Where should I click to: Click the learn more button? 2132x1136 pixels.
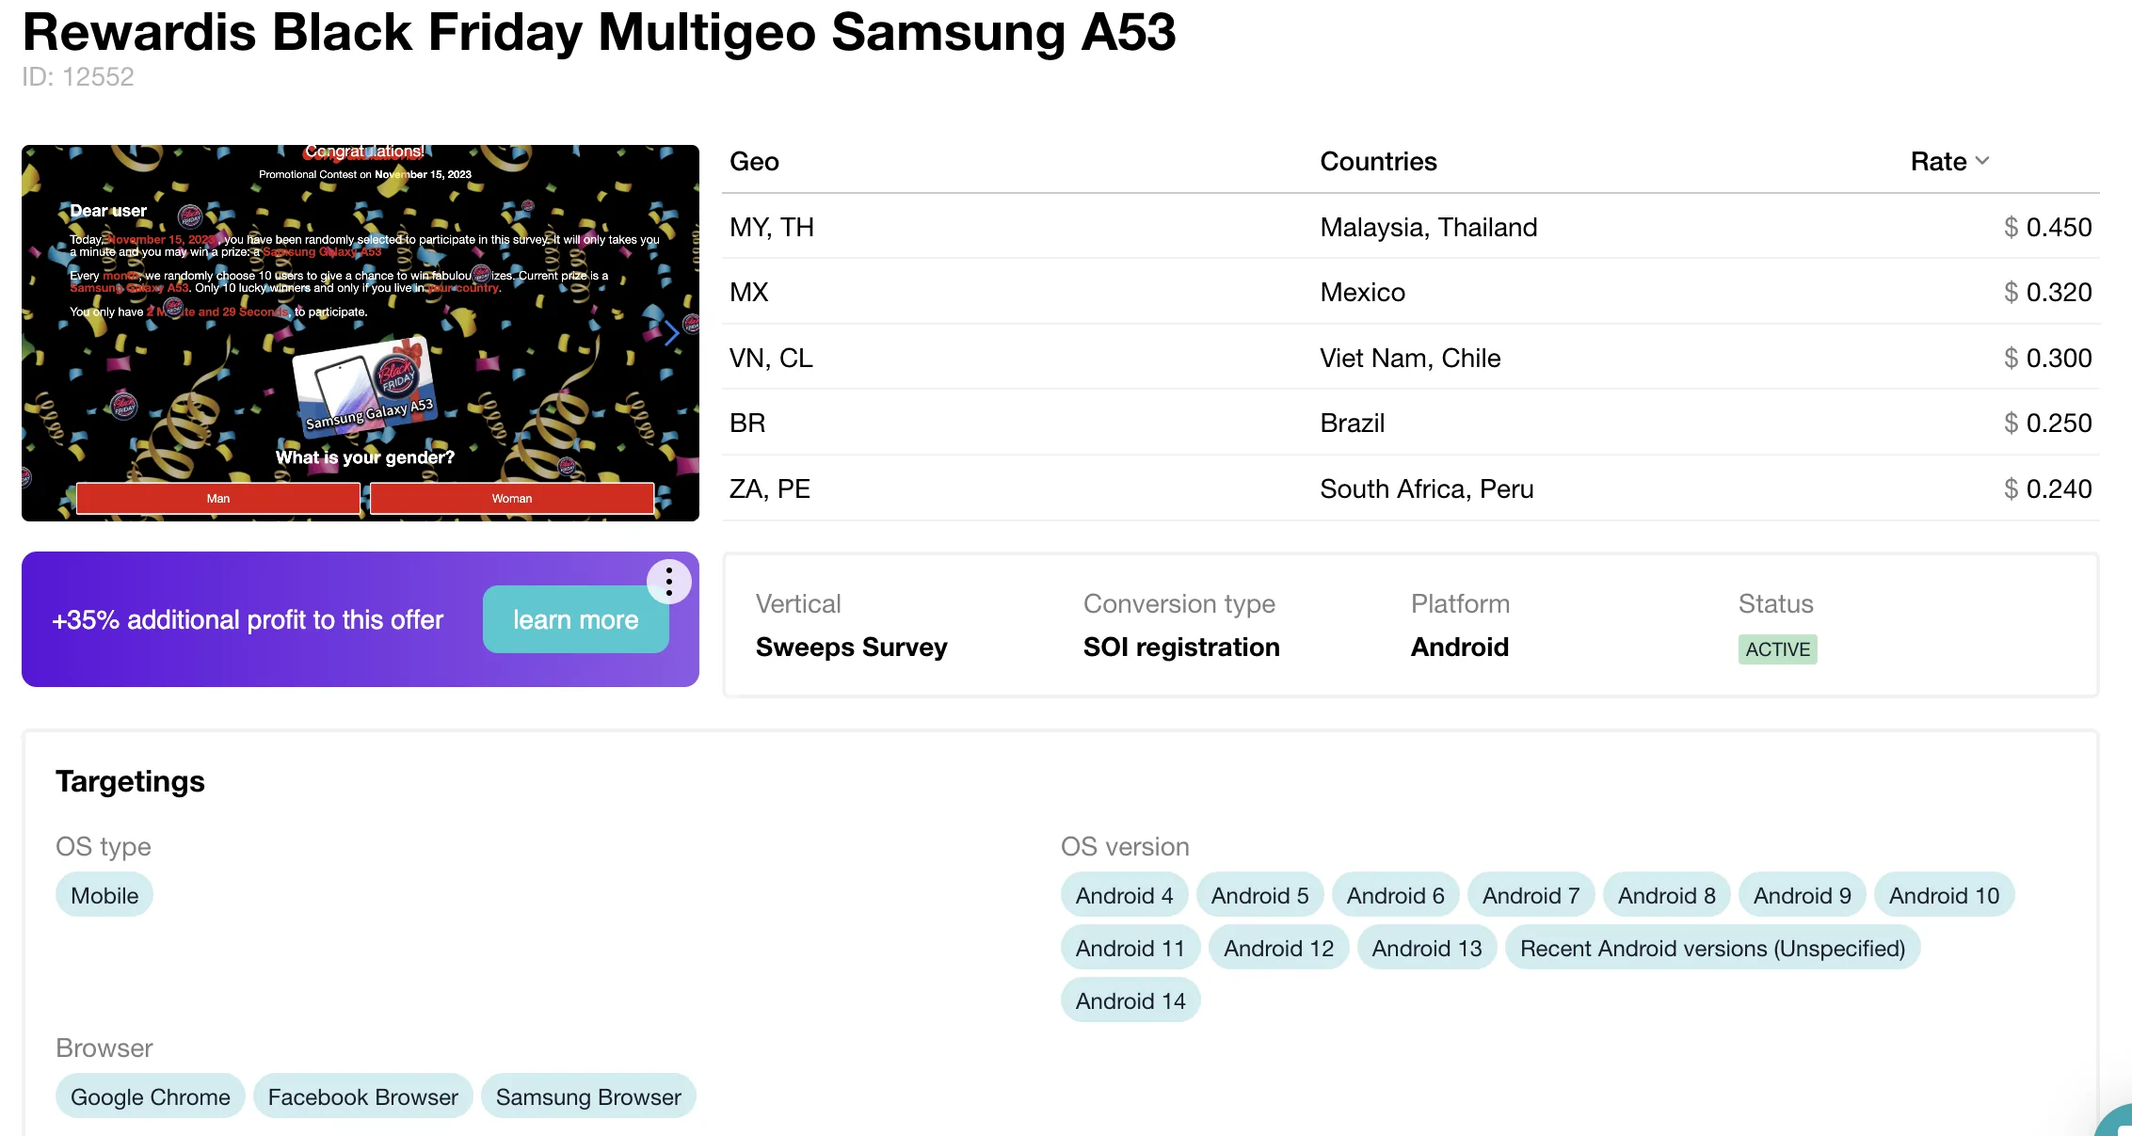(575, 619)
